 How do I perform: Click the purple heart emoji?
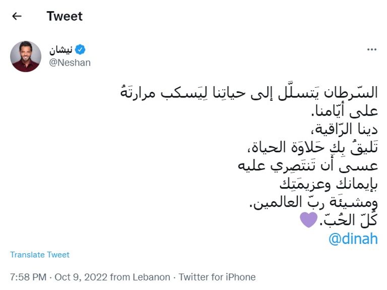pyautogui.click(x=308, y=220)
